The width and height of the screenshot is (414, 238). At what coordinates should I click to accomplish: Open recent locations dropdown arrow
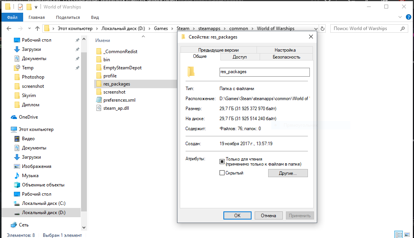[x=29, y=28]
